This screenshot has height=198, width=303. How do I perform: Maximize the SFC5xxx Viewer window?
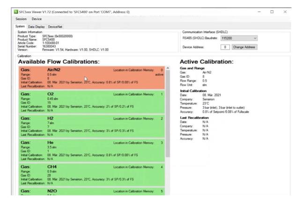click(272, 11)
